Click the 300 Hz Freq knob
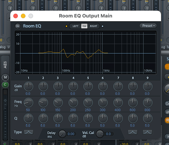169x145 pixels. (x=103, y=102)
